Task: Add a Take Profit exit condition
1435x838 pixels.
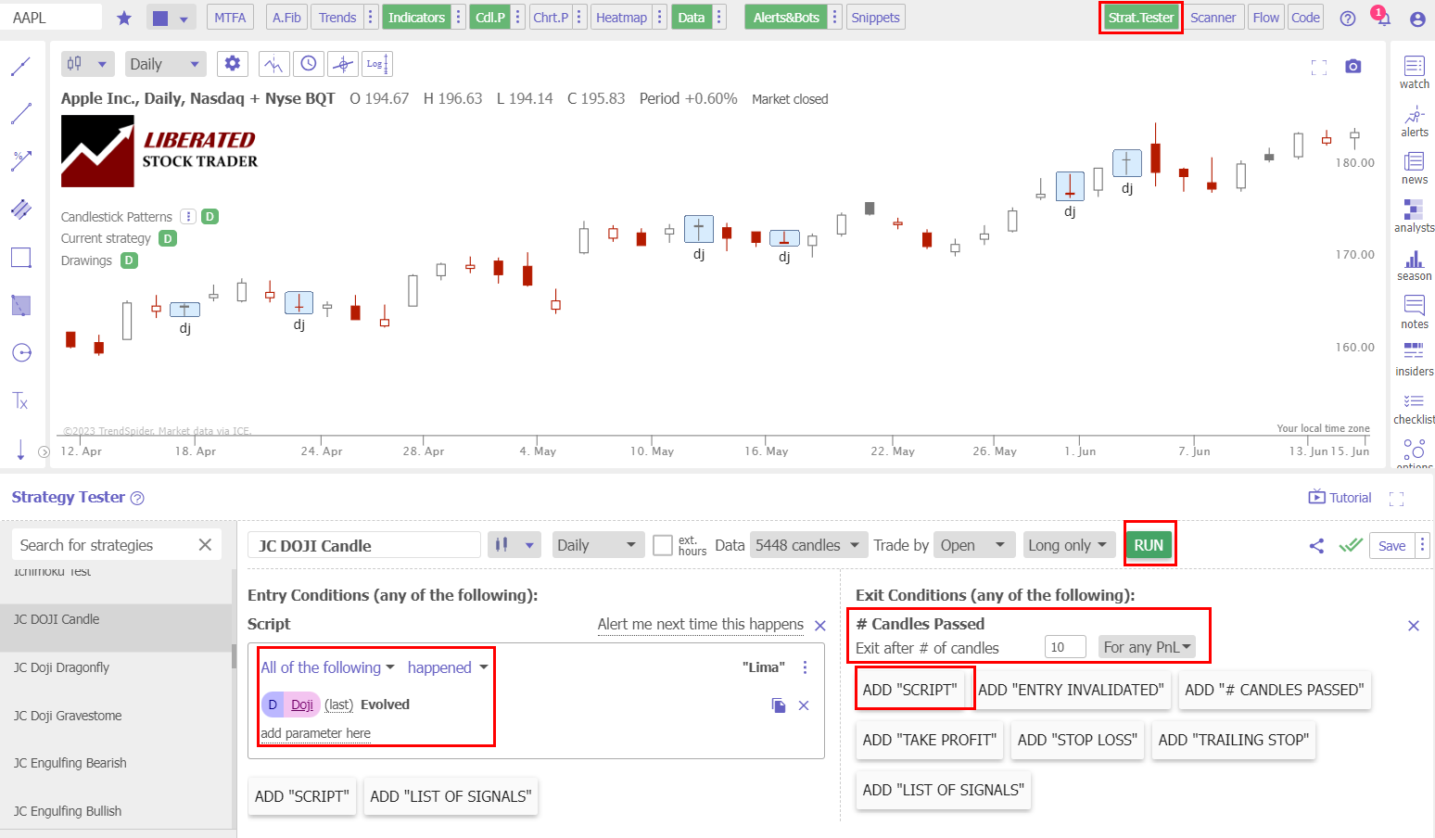Action: pyautogui.click(x=929, y=741)
